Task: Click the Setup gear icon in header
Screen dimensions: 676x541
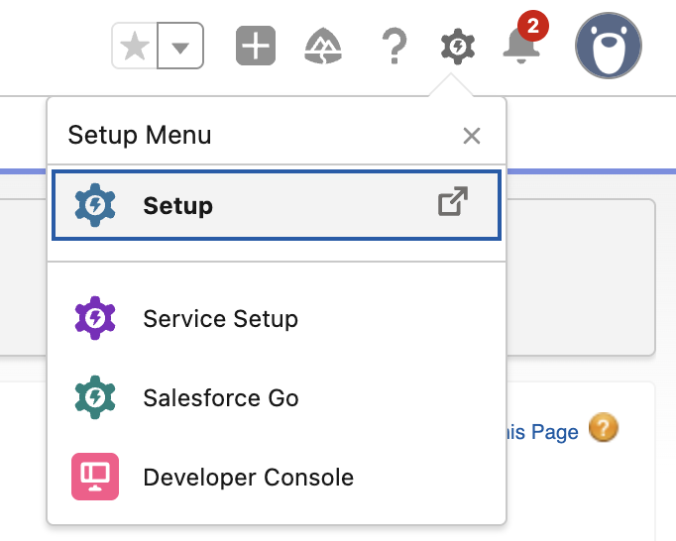Action: pyautogui.click(x=457, y=47)
